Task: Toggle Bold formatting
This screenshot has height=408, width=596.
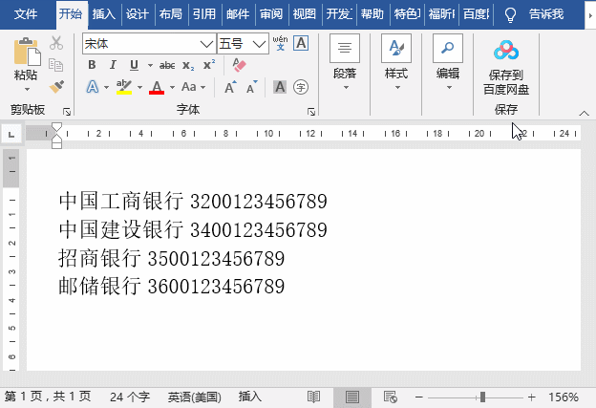Action: point(92,65)
